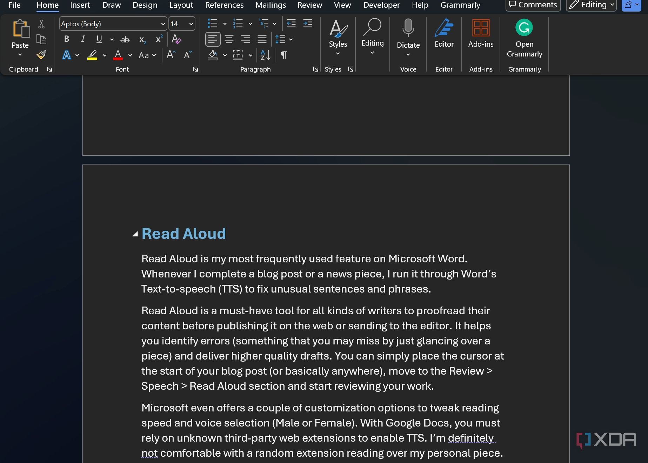Viewport: 648px width, 463px height.
Task: Open Font dialog launcher
Action: [x=195, y=69]
